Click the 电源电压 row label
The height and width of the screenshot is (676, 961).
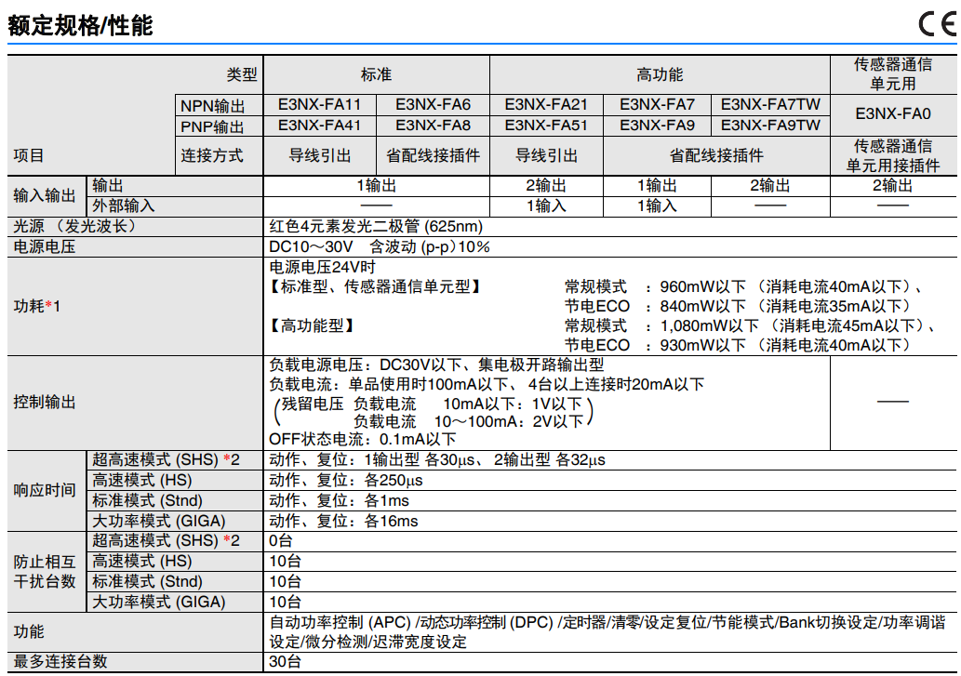point(45,246)
